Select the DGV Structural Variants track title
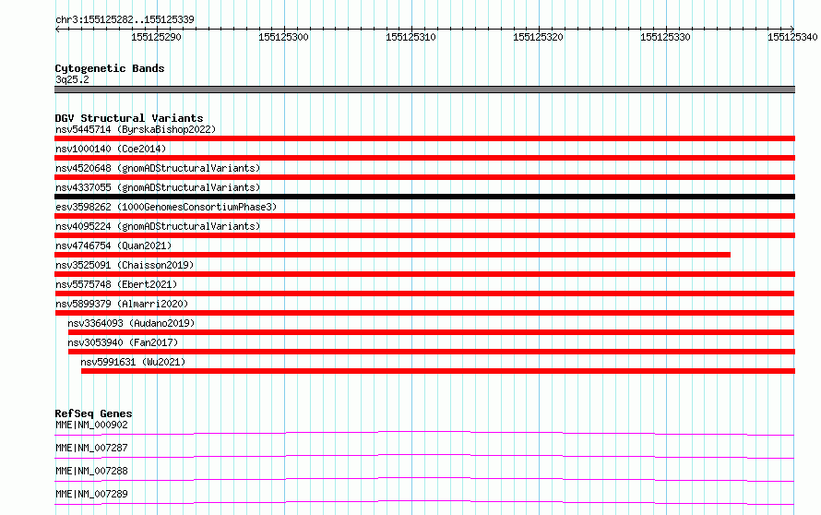Viewport: 821px width, 515px height. click(129, 118)
